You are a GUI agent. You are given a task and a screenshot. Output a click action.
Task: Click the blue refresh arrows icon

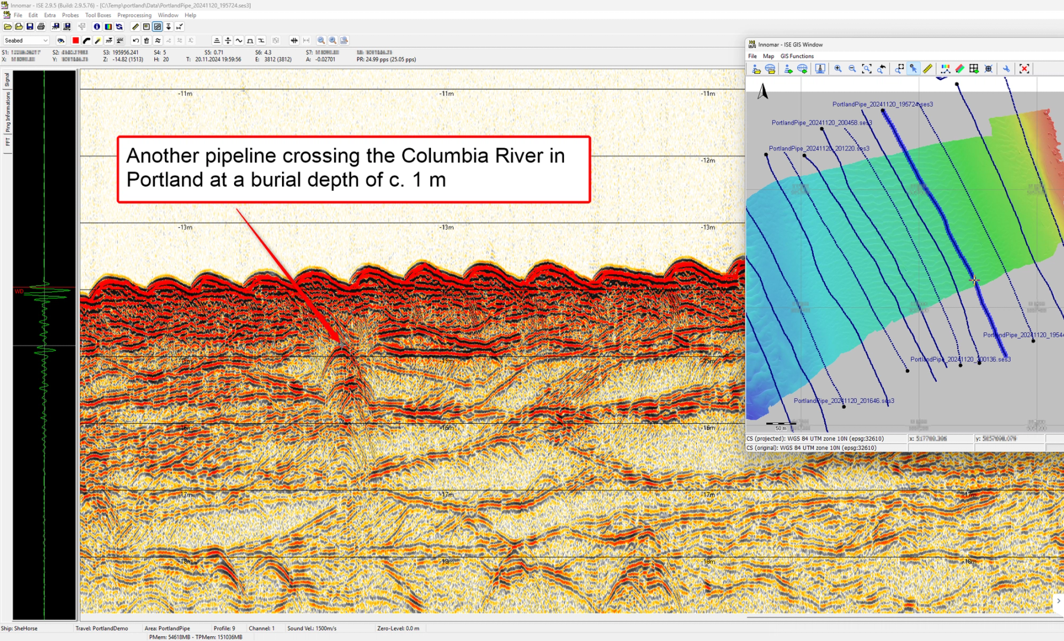click(x=119, y=27)
